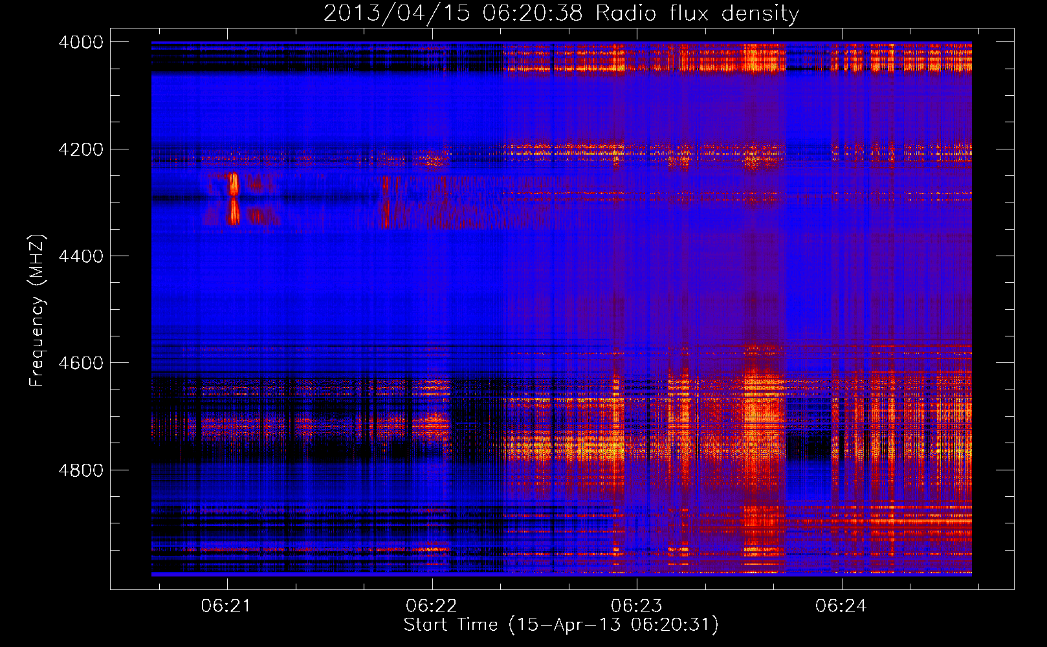Click the 06:22 time axis label
Screen dimensions: 1047x647
(x=431, y=606)
